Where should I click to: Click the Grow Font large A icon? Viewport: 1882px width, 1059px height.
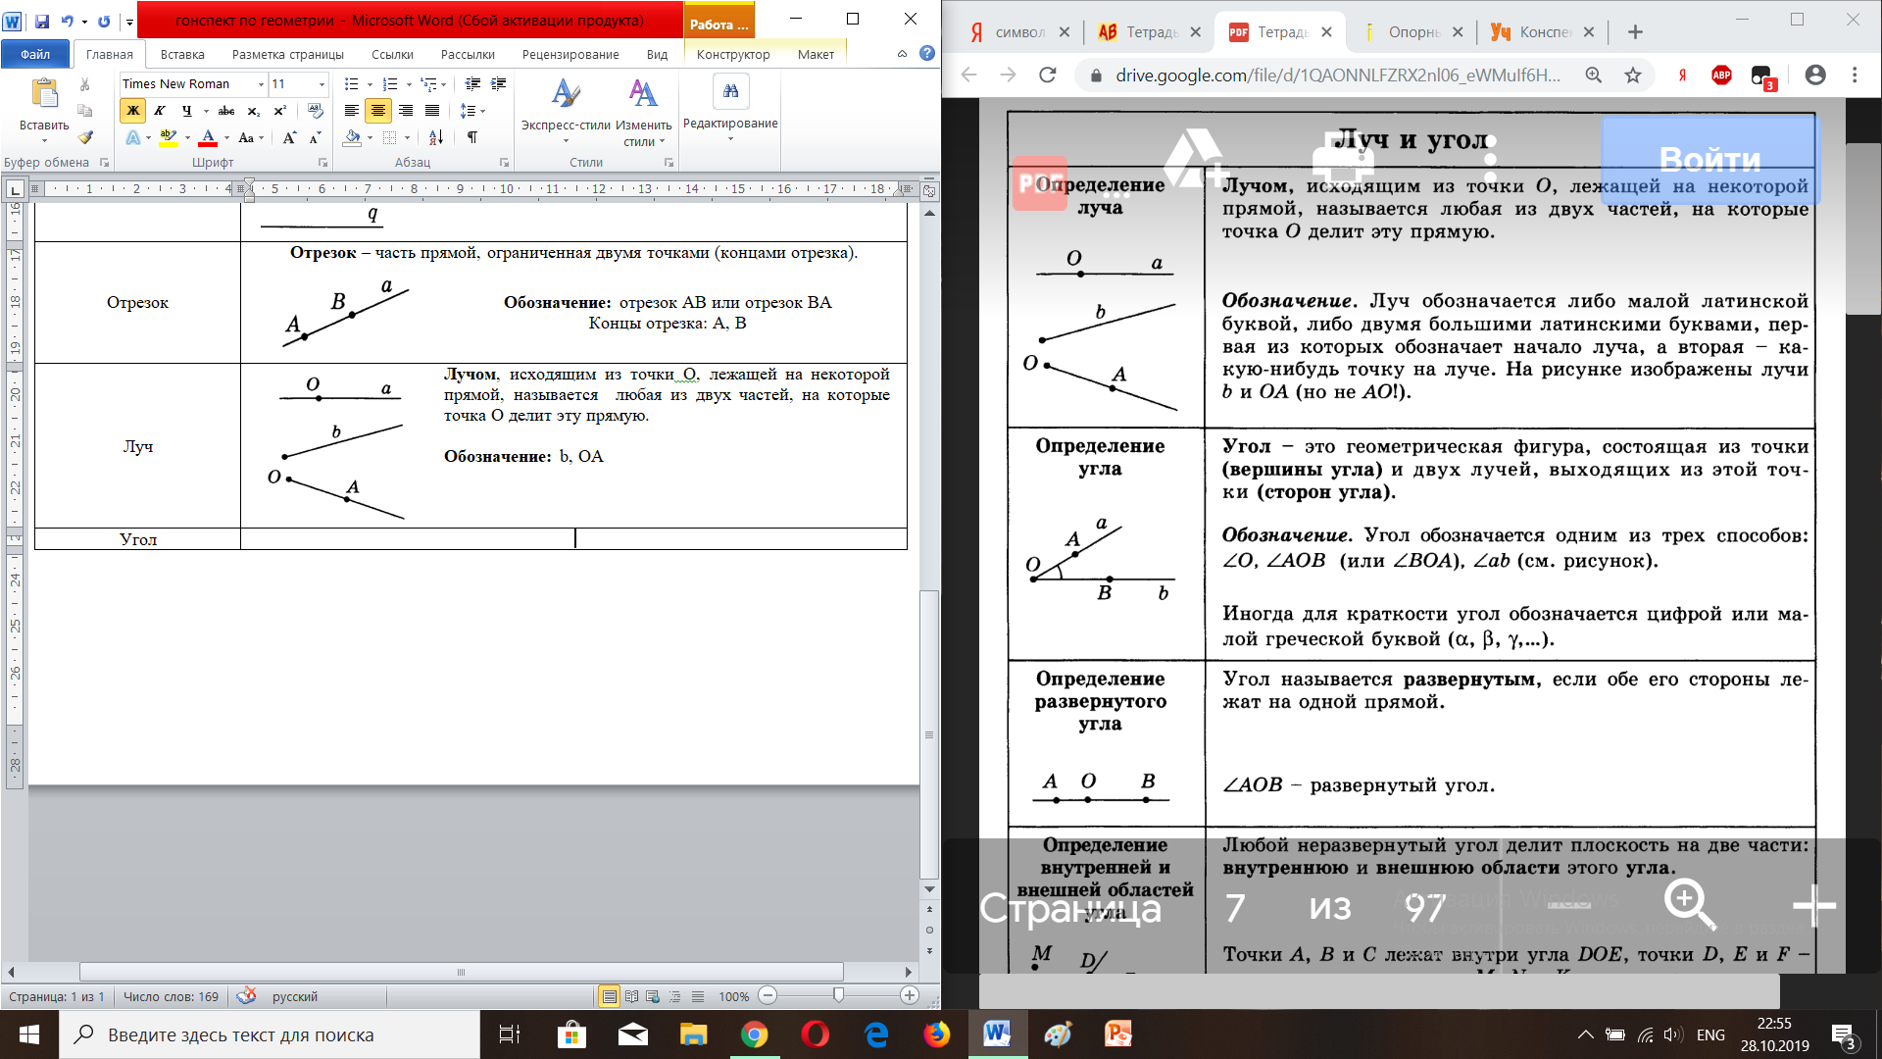click(289, 138)
